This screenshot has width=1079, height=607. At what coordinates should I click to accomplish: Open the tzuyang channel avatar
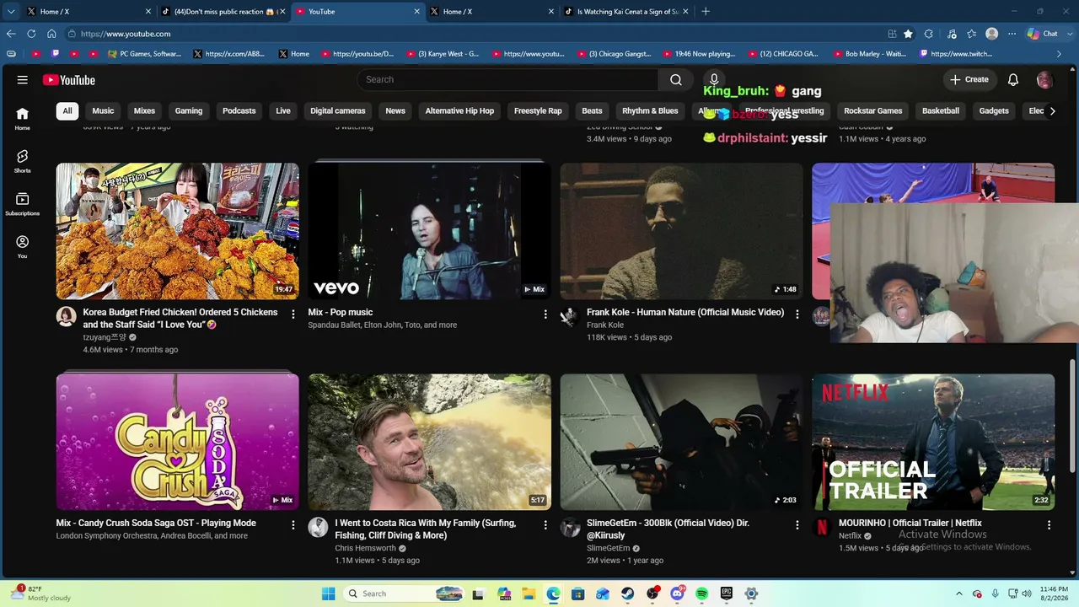coord(66,316)
